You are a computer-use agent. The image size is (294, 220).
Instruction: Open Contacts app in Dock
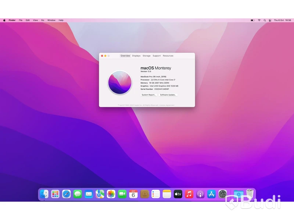[144, 194]
